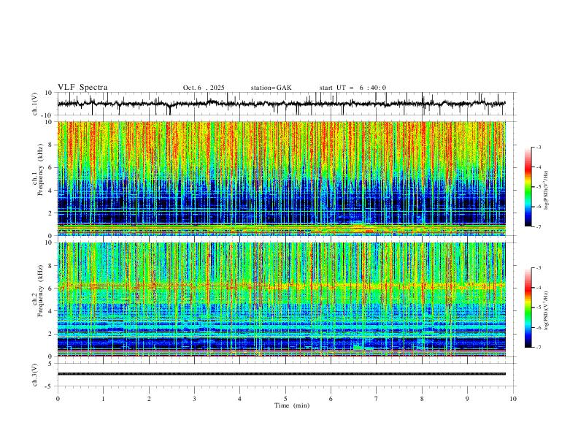The width and height of the screenshot is (578, 447).
Task: Click the ch.2 spectrogram plot
Action: 282,299
